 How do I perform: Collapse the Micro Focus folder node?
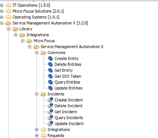point(23,41)
